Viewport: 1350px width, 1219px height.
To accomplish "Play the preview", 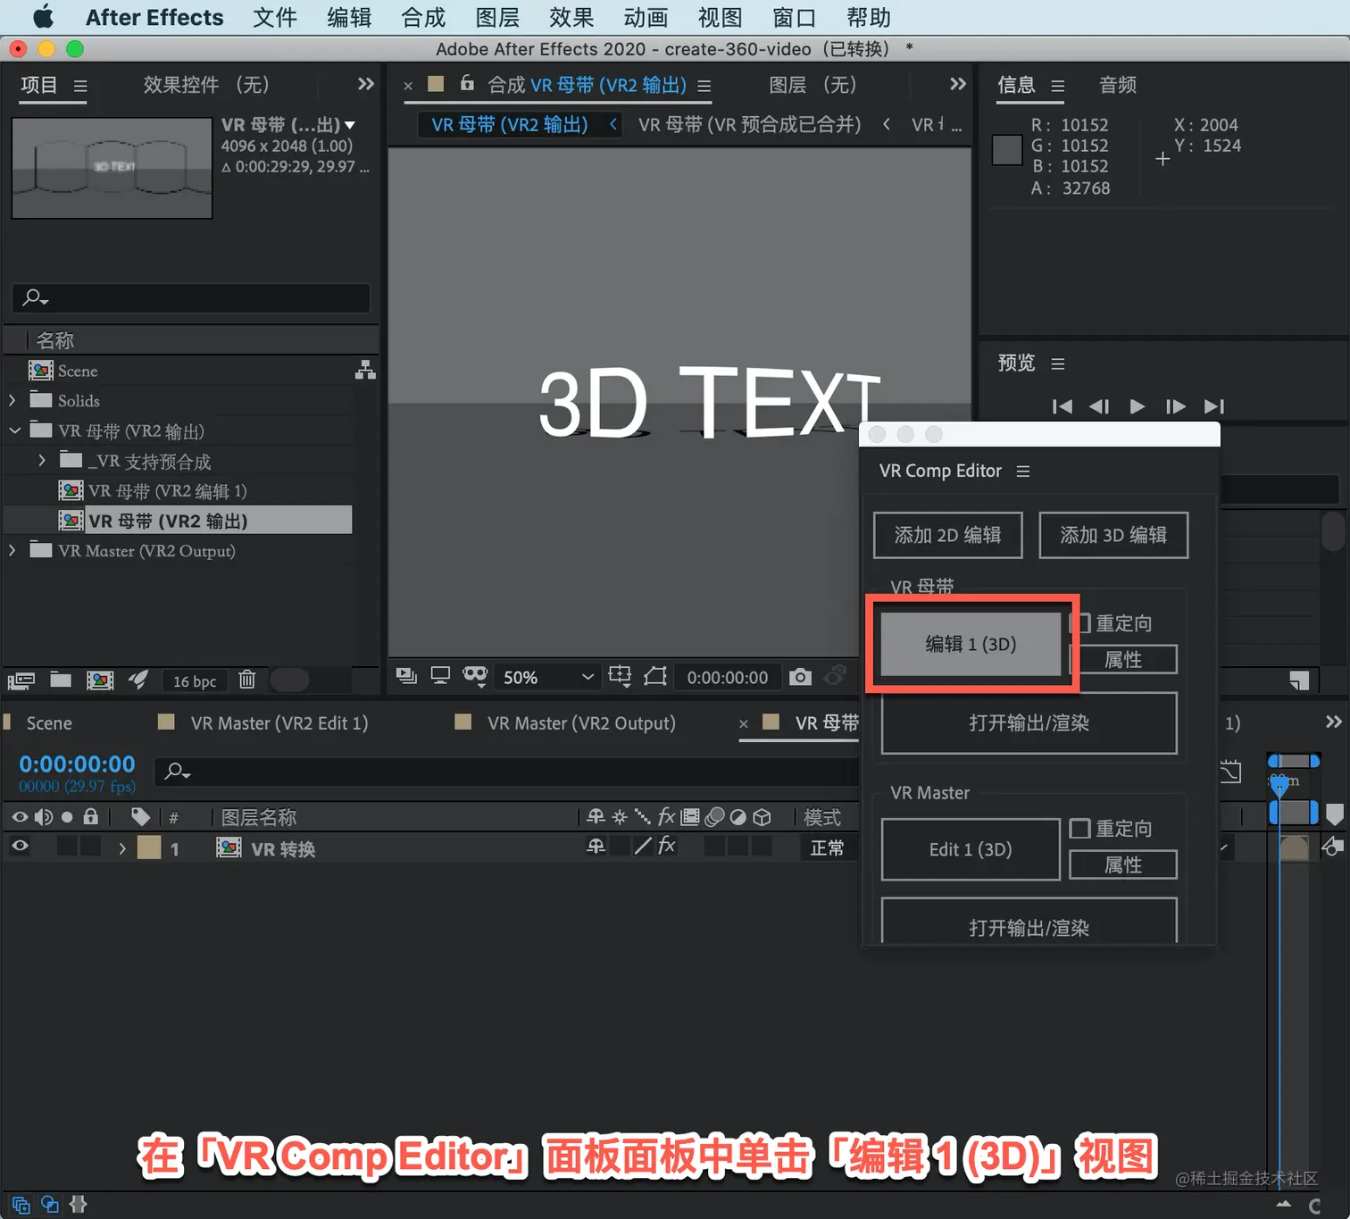I will (x=1137, y=406).
